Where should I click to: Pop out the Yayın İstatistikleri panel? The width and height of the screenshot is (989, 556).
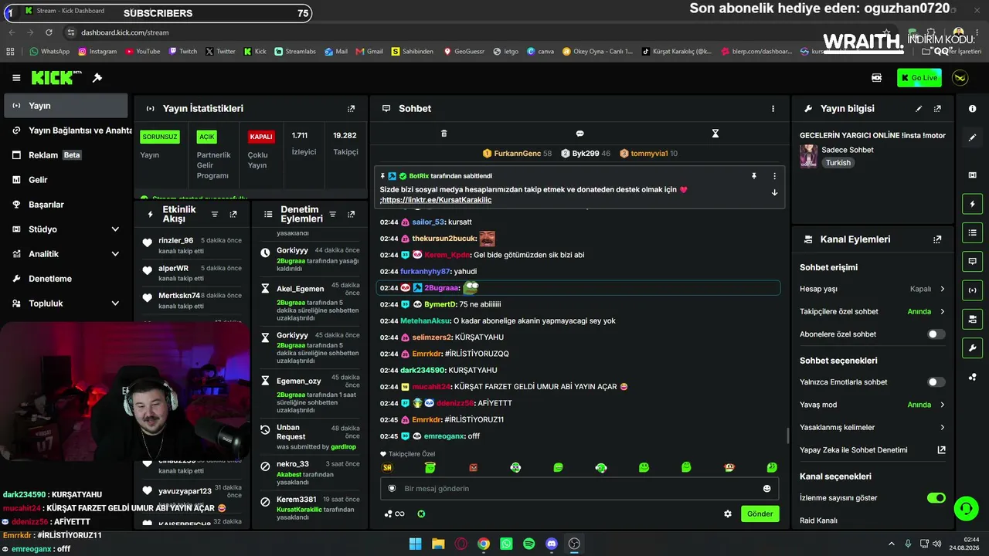coord(351,109)
